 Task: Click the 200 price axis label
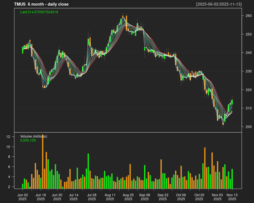point(248,127)
